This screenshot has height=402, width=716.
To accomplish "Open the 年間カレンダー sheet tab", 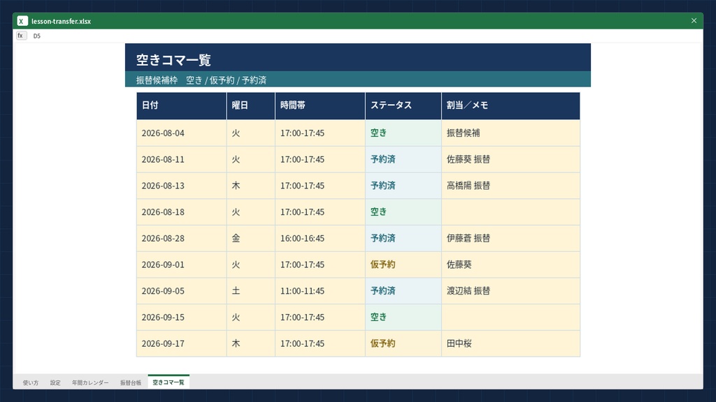I will pos(90,382).
